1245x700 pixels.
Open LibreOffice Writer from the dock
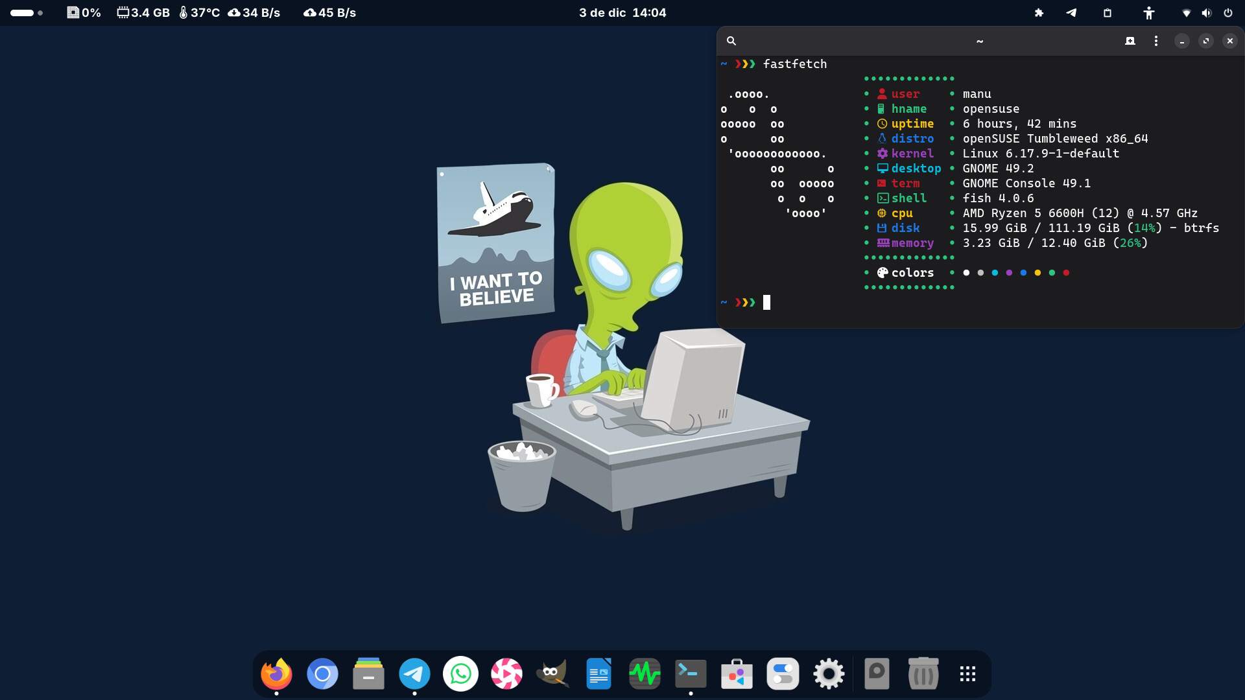pos(599,674)
